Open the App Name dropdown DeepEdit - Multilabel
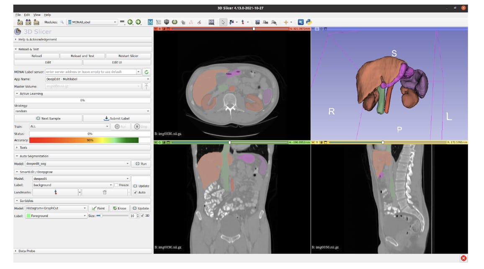Image resolution: width=484 pixels, height=269 pixels. [x=98, y=79]
